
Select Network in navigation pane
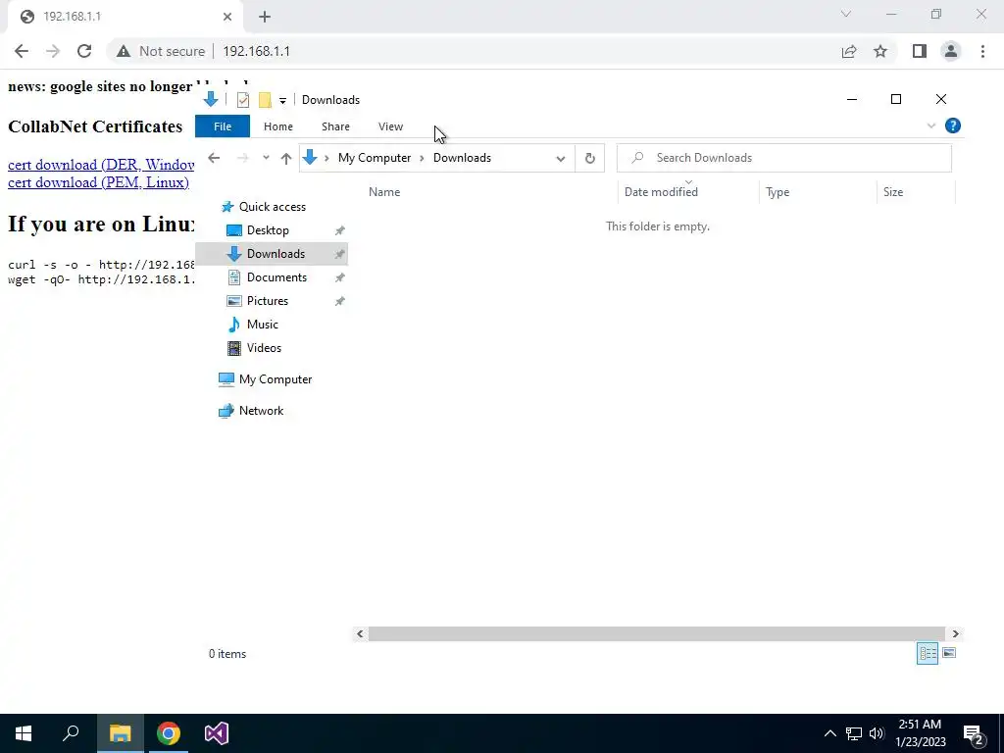pos(261,411)
